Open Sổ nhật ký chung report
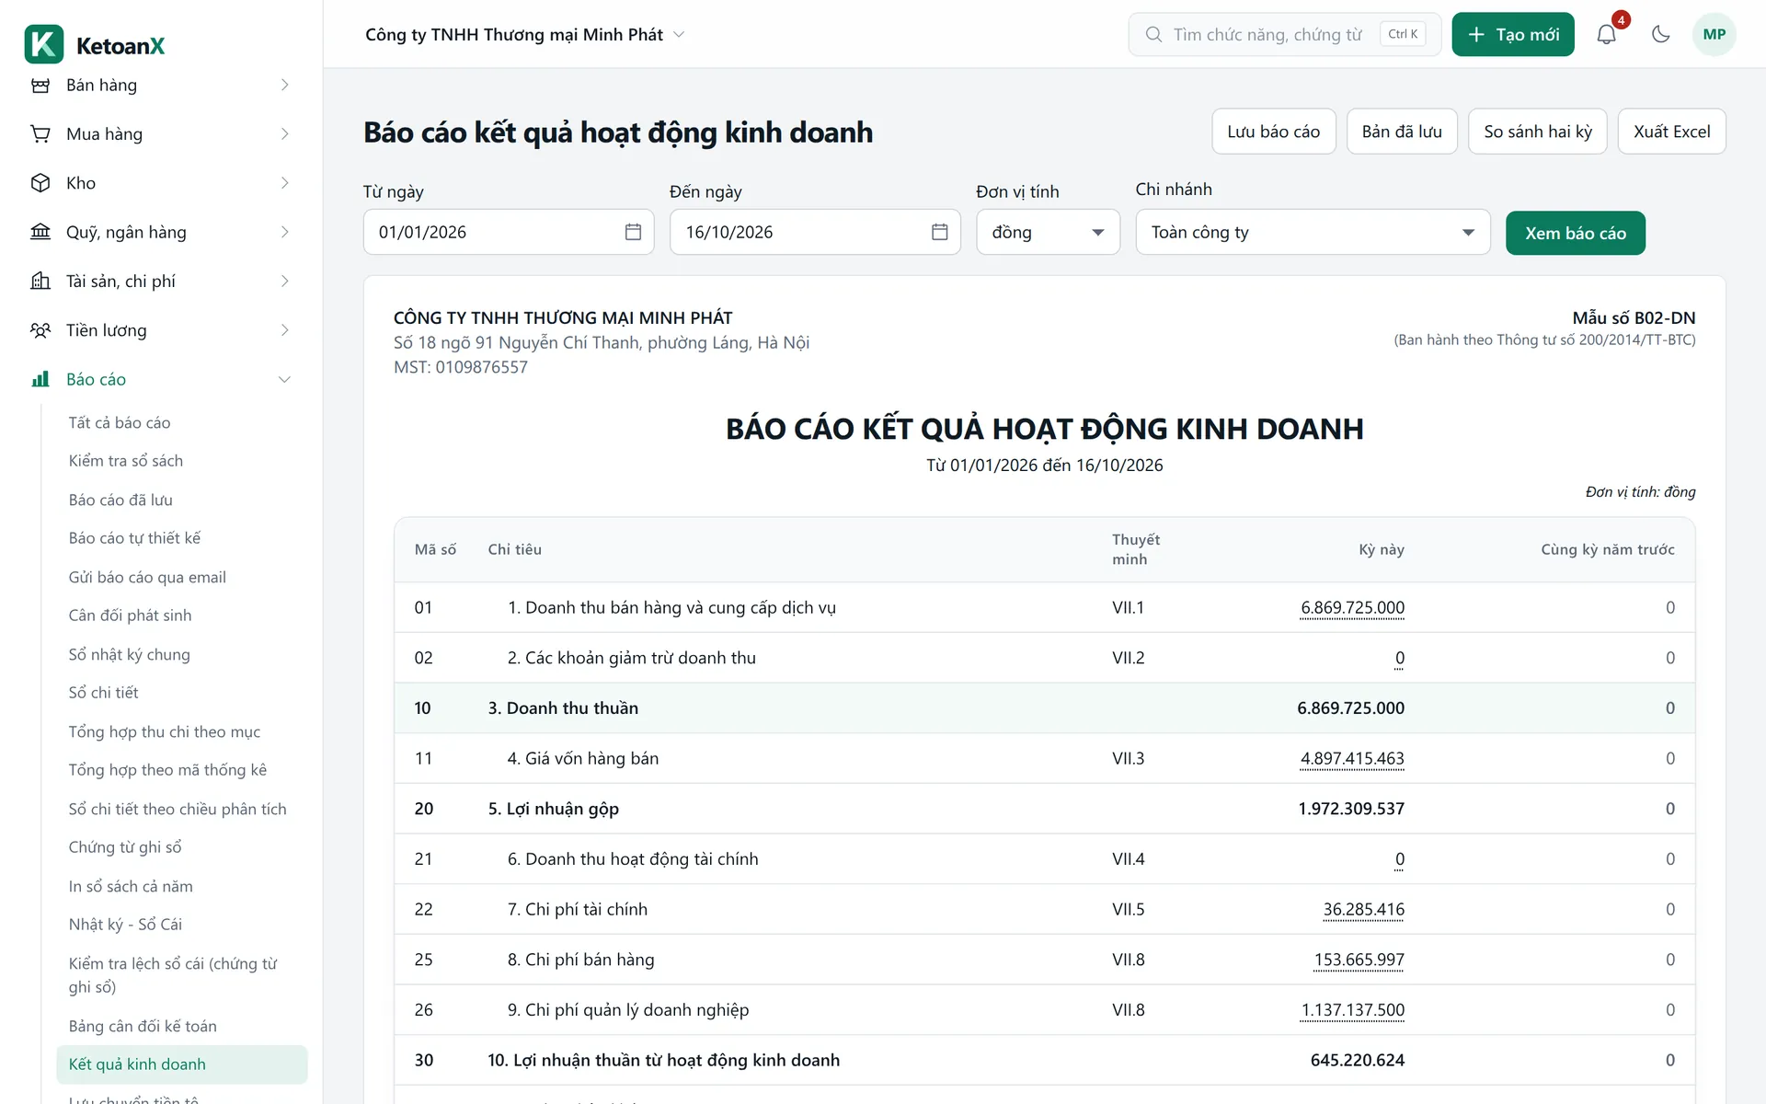Image resolution: width=1766 pixels, height=1104 pixels. tap(129, 654)
